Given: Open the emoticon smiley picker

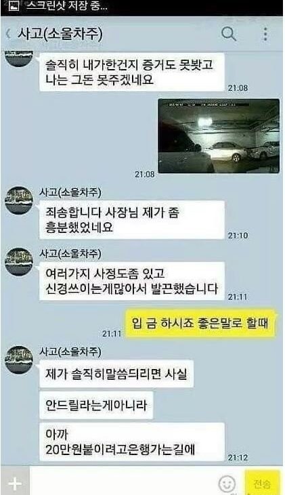Looking at the screenshot, I should [x=227, y=483].
